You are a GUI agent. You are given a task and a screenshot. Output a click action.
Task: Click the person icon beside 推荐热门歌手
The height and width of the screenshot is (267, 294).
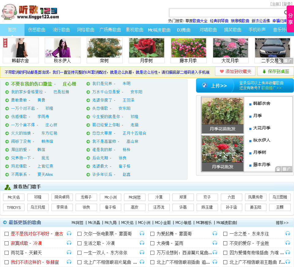point(8,187)
